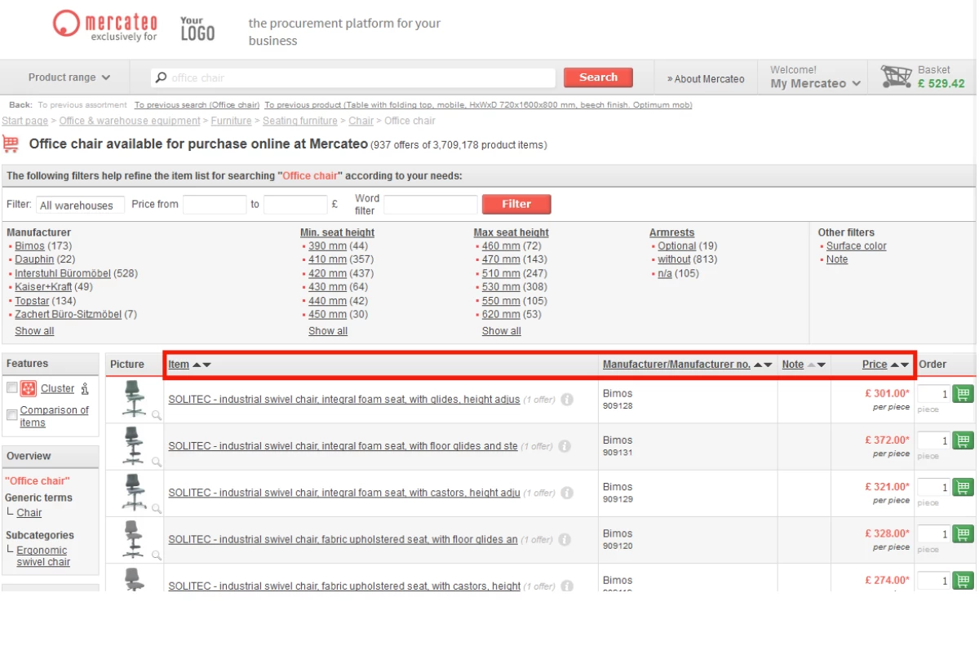Click the red Cluster icon in Features

[x=29, y=388]
